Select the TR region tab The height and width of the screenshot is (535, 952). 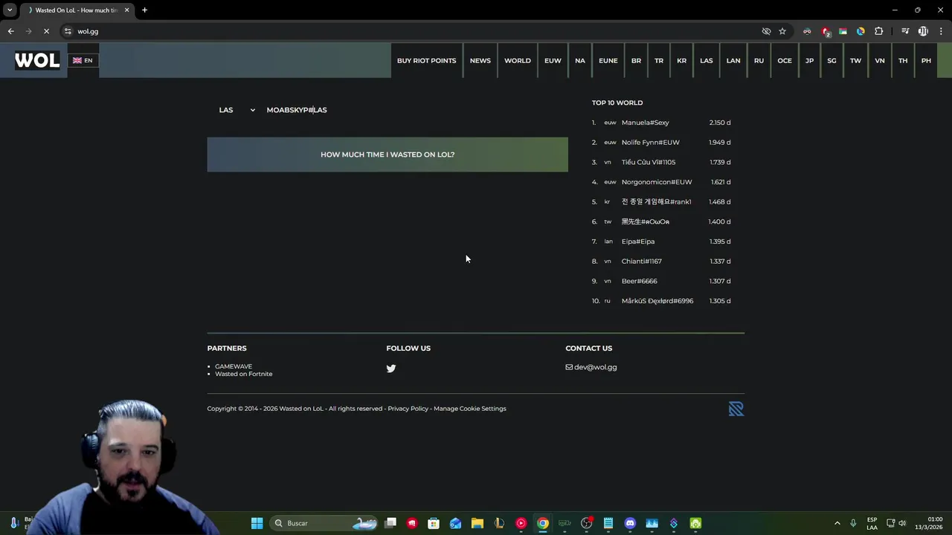[x=659, y=61]
